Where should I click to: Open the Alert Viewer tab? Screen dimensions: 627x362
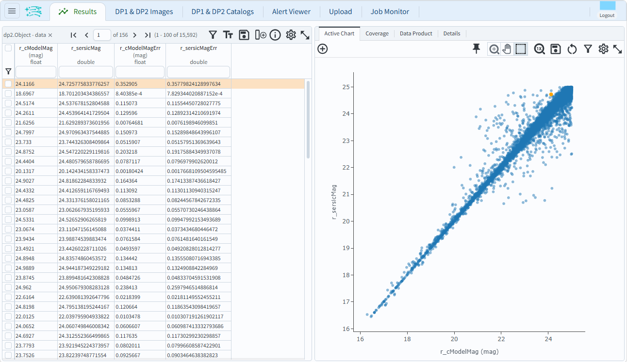coord(291,12)
